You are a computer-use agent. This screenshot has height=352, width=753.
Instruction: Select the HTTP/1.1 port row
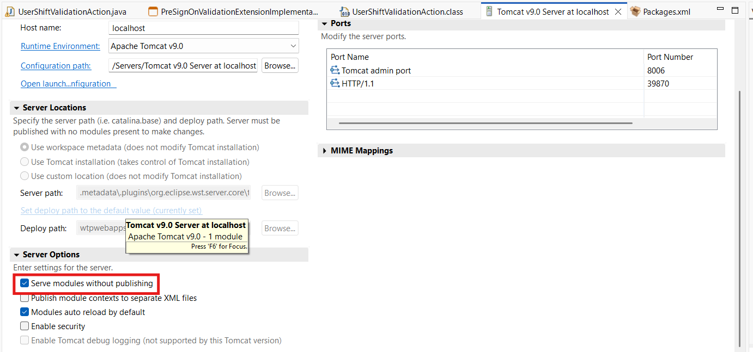click(523, 83)
